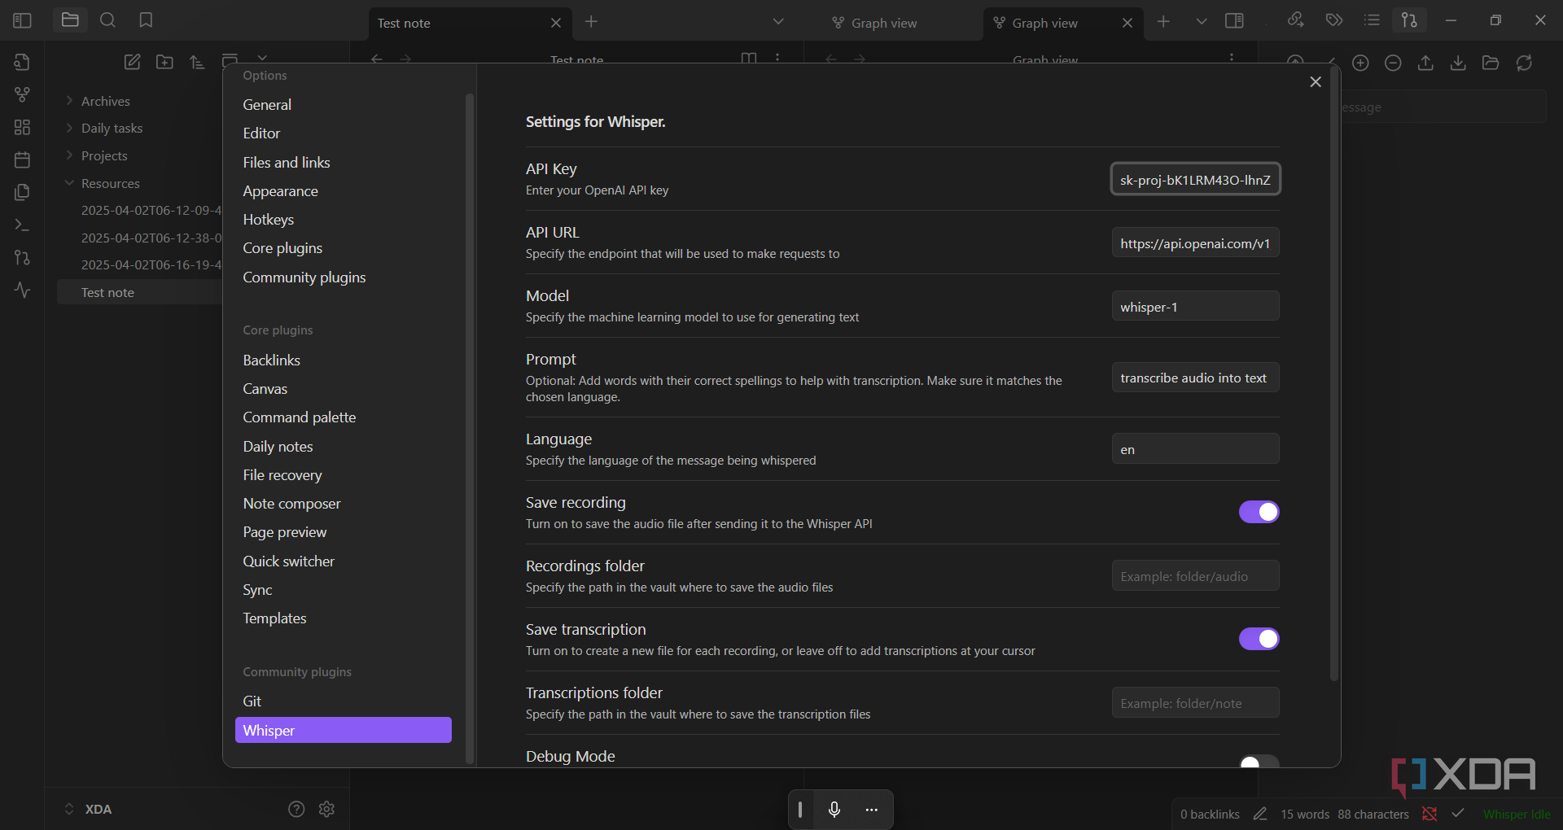
Task: Open the bookmarks icon
Action: pos(146,20)
